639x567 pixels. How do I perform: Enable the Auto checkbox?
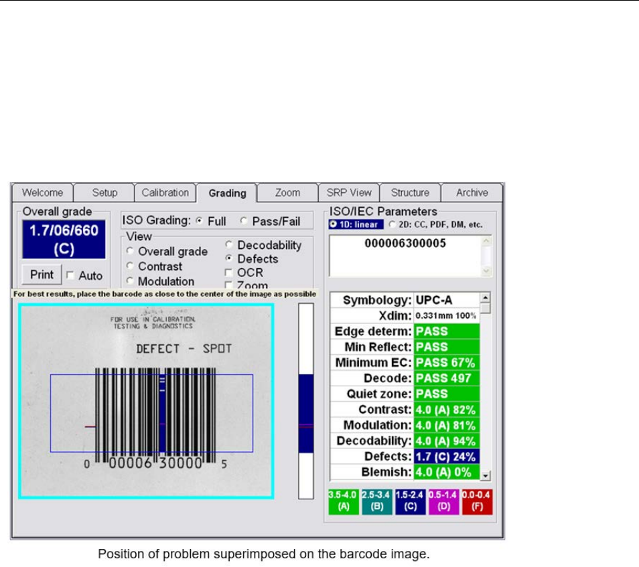pyautogui.click(x=70, y=276)
